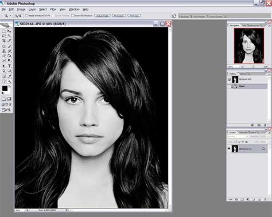Image resolution: width=272 pixels, height=217 pixels.
Task: Click the Print Size button
Action: (x=134, y=16)
